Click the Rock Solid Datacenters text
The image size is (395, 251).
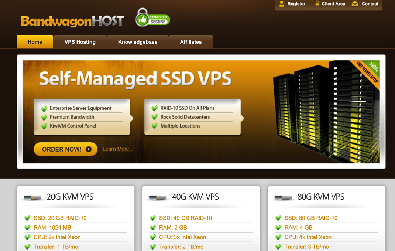click(x=185, y=117)
